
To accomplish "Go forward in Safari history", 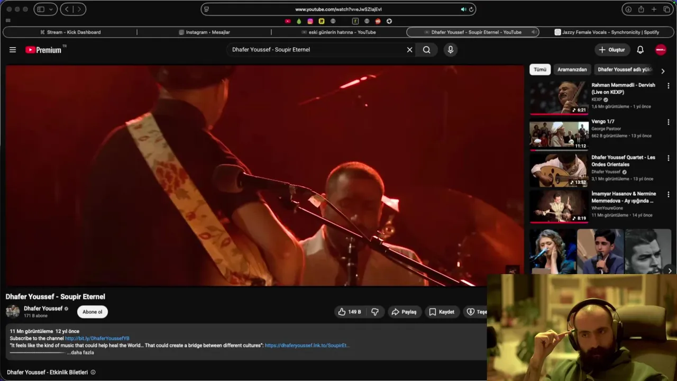I will (79, 9).
